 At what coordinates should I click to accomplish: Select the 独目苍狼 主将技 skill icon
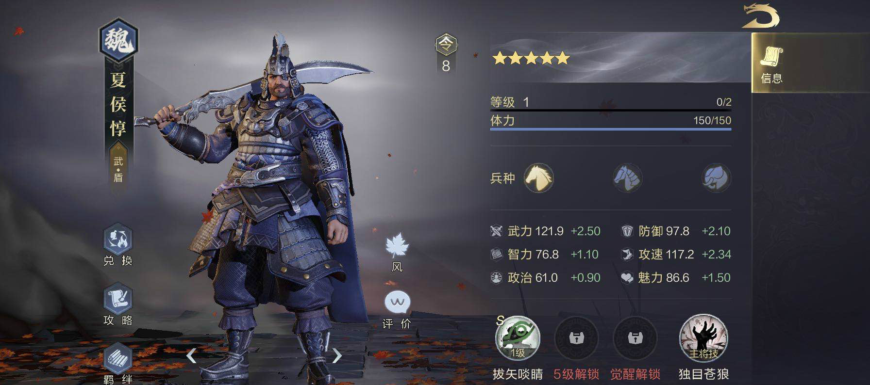[703, 338]
